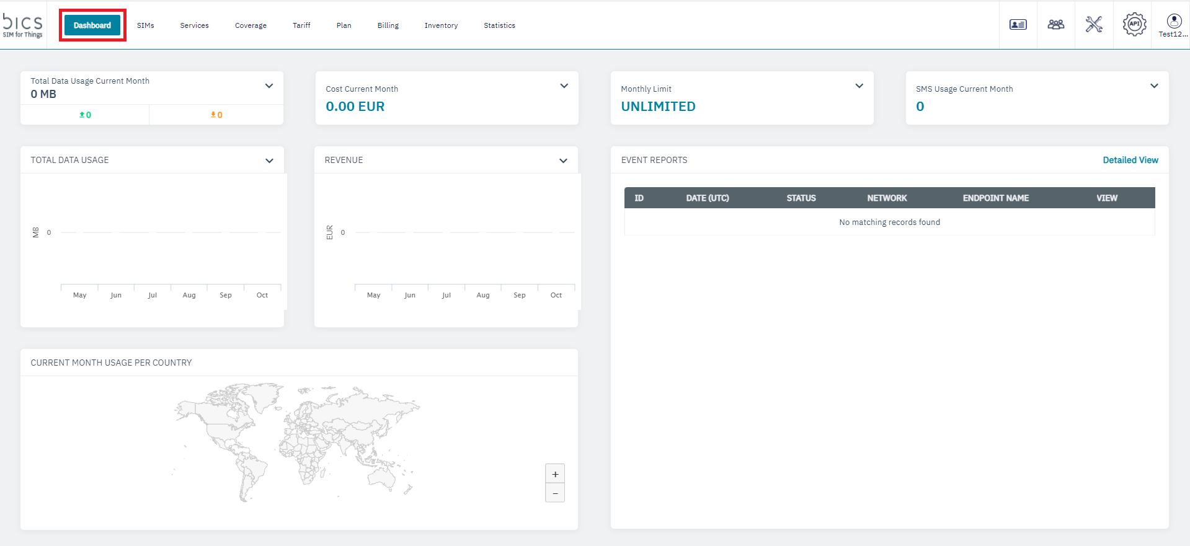Click the green upload data usage indicator
This screenshot has width=1190, height=546.
[85, 115]
